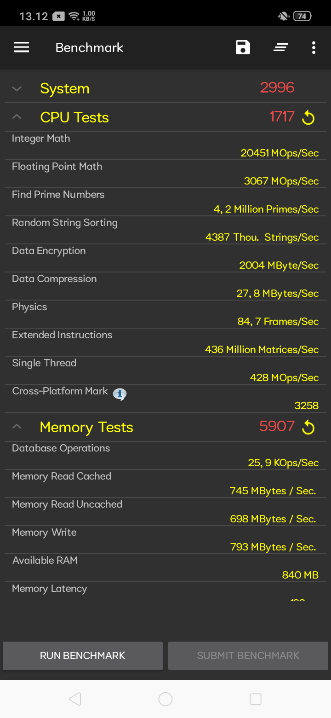Tap the Memory Tests header title
The width and height of the screenshot is (331, 718).
coord(86,427)
